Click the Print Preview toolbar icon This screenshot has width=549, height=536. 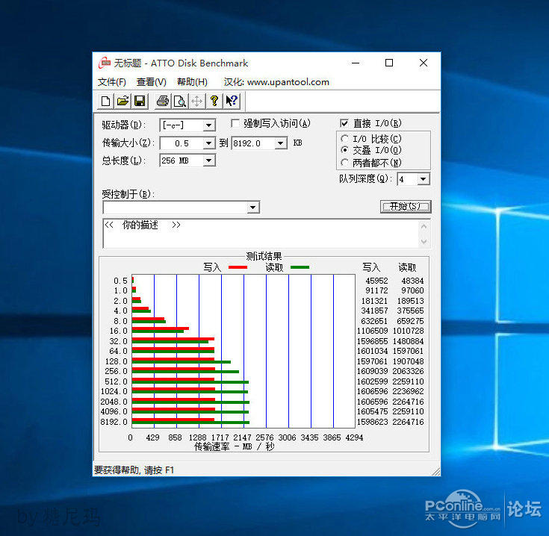180,101
